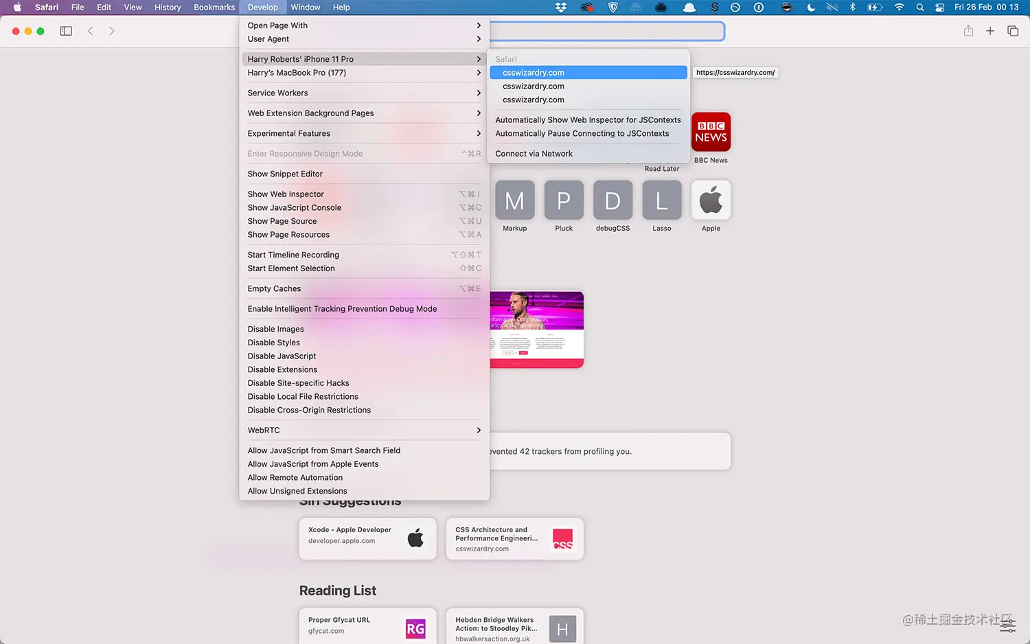
Task: Toggle Allow Remote Automation
Action: pyautogui.click(x=364, y=478)
